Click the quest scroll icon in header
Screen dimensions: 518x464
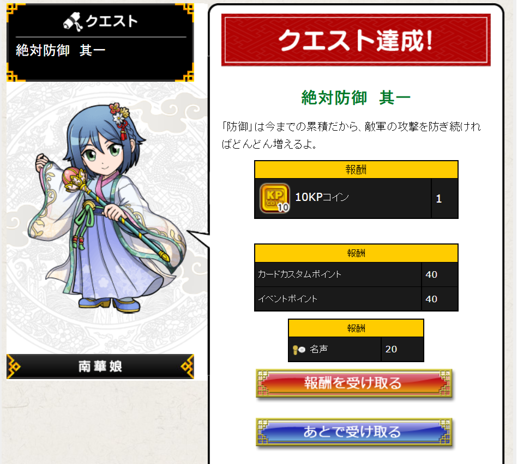click(x=73, y=21)
